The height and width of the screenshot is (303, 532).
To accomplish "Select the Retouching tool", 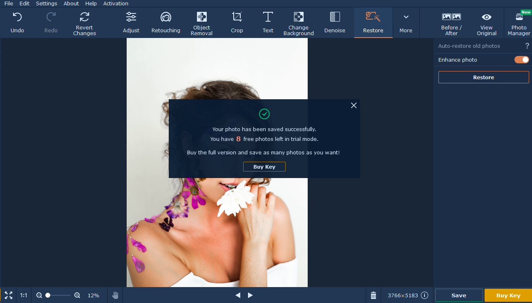I will pyautogui.click(x=166, y=22).
